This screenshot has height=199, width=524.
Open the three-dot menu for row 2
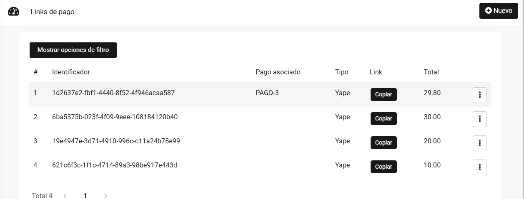coord(479,119)
